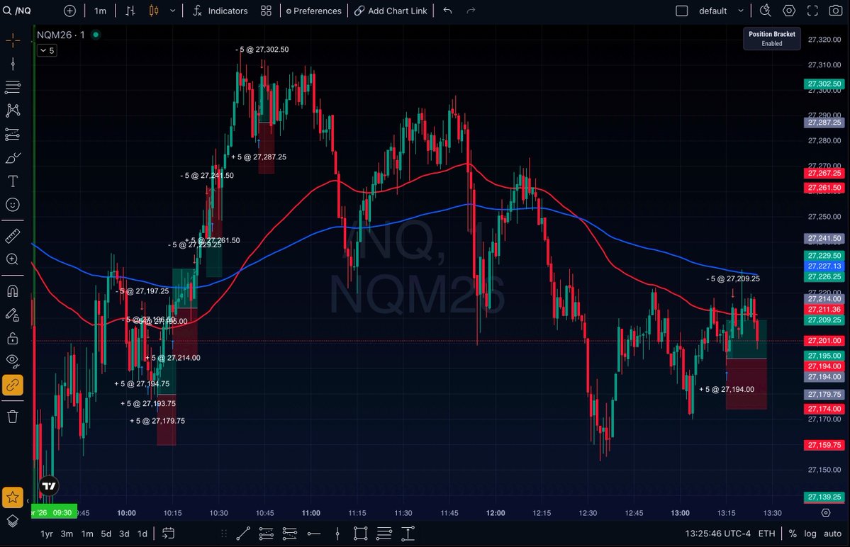Open the emoji icons tool
The image size is (850, 547).
click(x=13, y=205)
